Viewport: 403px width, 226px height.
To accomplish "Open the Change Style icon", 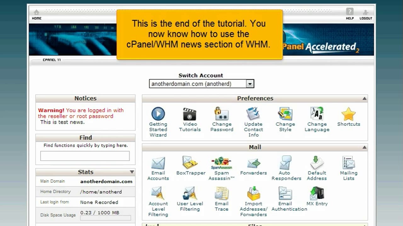I will click(x=285, y=114).
